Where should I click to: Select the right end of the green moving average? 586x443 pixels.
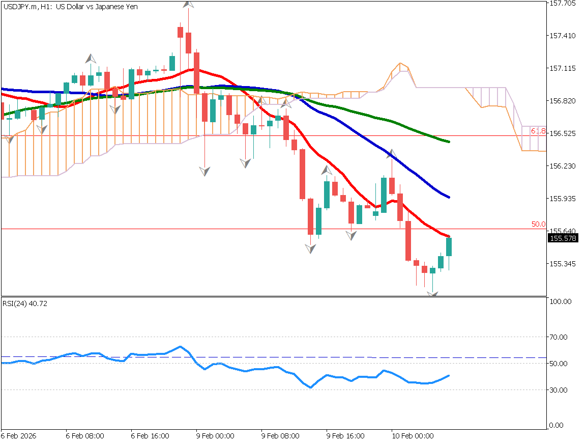coord(449,142)
